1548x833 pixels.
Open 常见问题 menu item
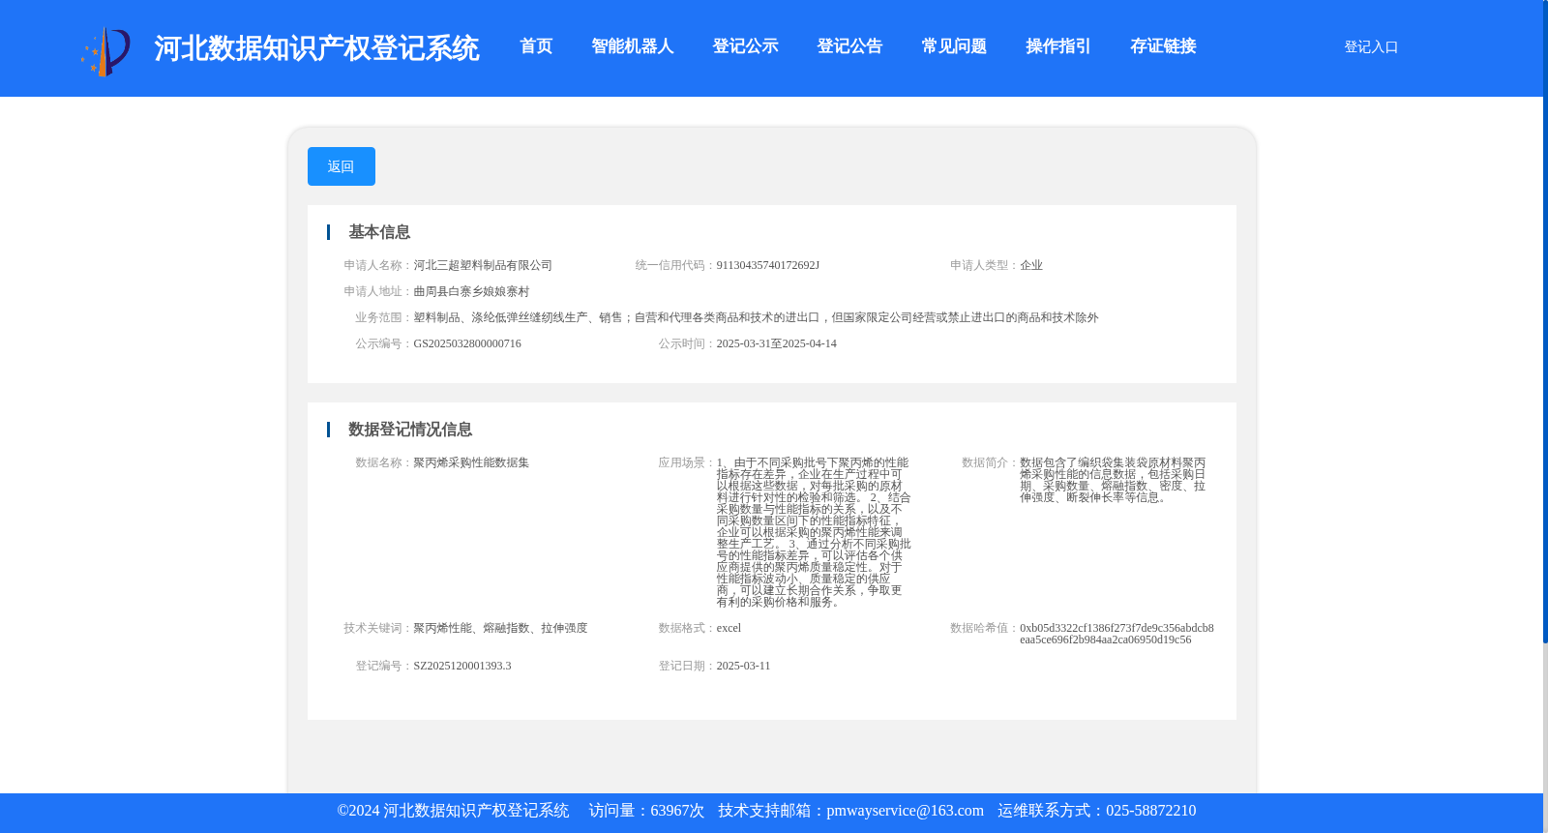[954, 46]
